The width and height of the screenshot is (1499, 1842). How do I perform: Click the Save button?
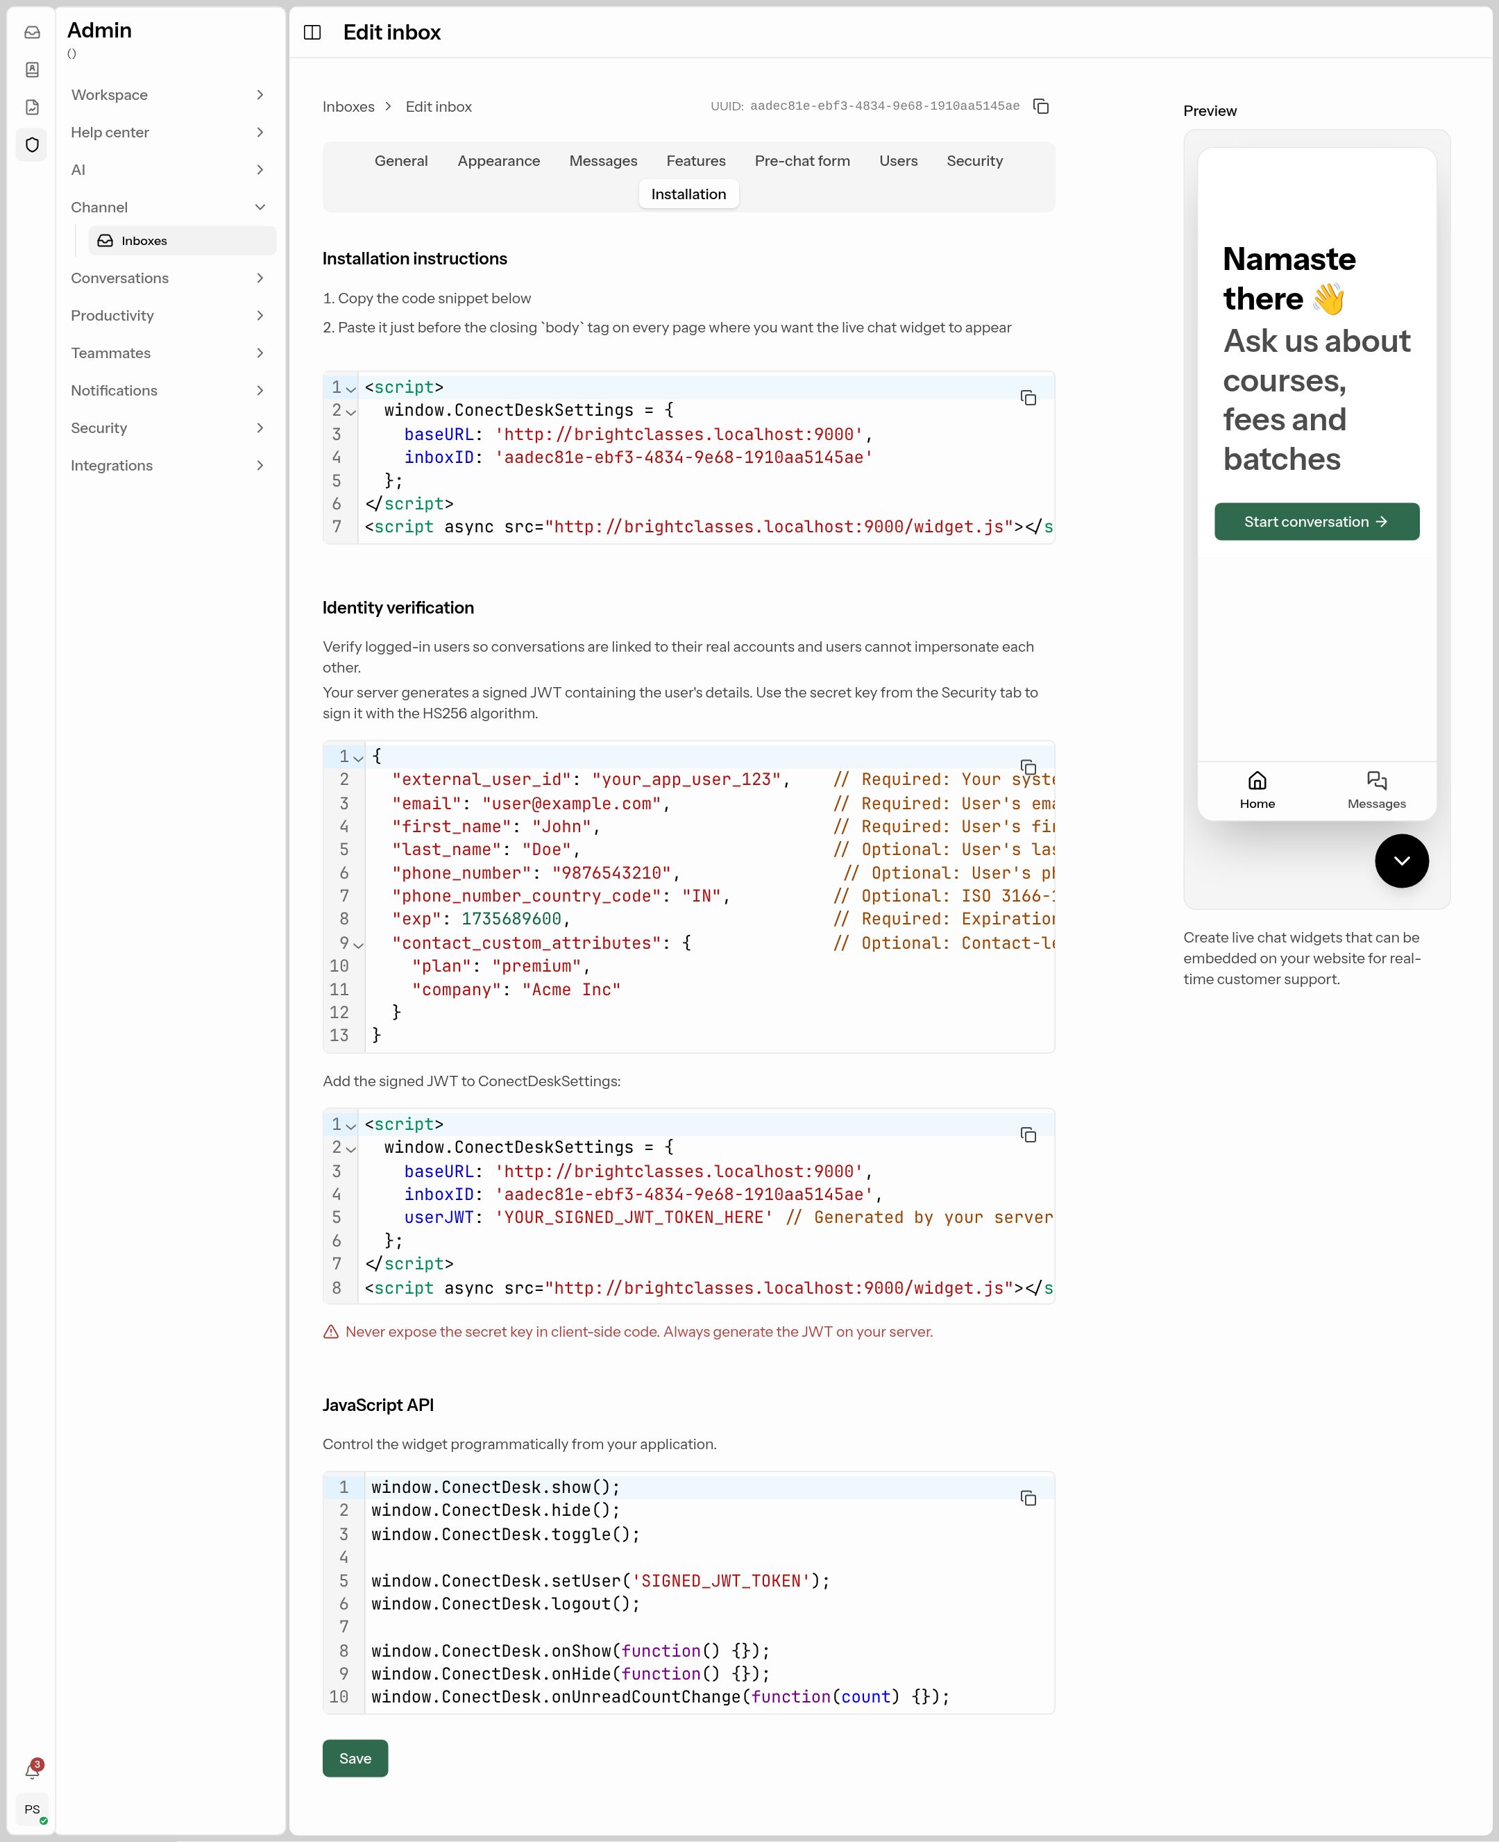pos(355,1758)
